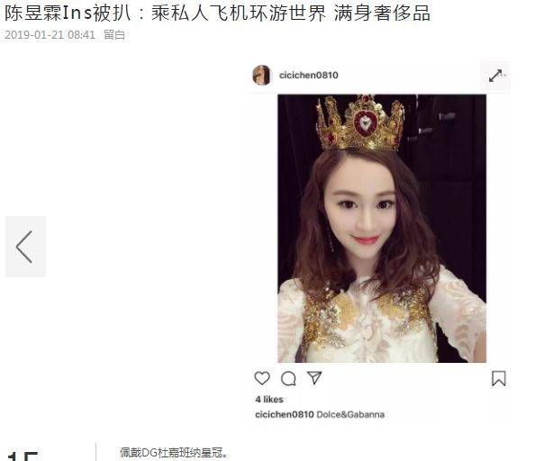Like the post with heart icon
544x461 pixels.
pos(262,378)
